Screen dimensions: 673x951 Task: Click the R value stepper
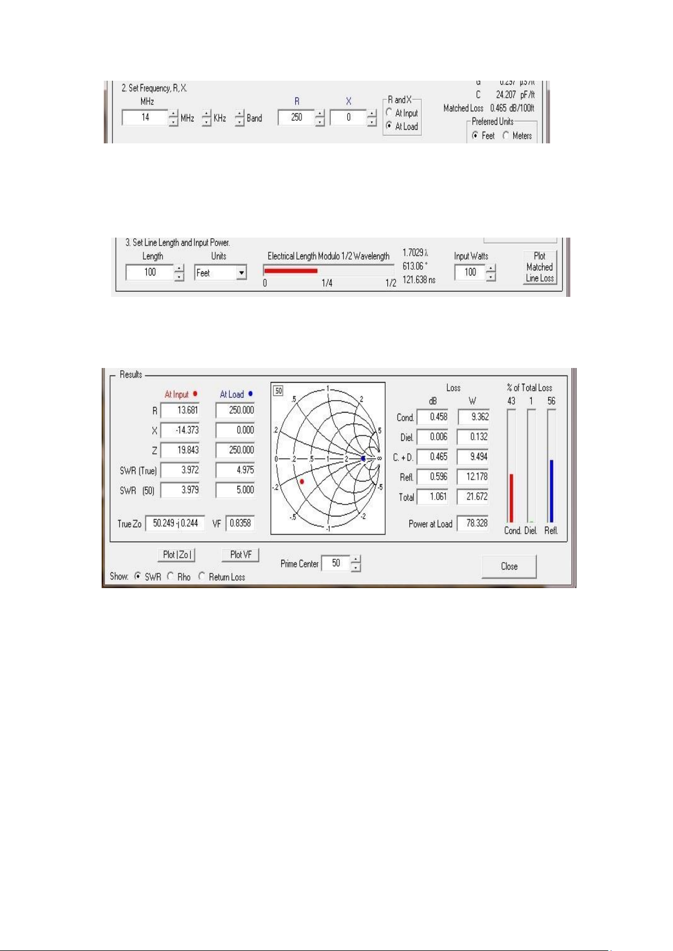coord(320,118)
